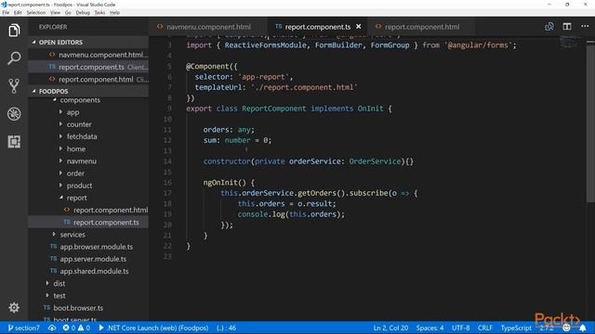Open the Source Control view
This screenshot has height=334, width=595.
click(14, 86)
